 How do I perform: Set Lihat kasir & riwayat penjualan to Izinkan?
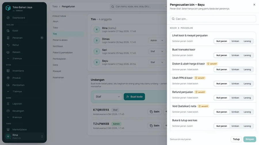point(235,41)
